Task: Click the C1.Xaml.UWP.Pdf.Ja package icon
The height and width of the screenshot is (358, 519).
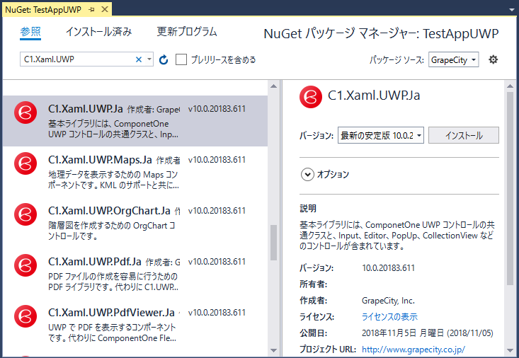Action: click(25, 265)
